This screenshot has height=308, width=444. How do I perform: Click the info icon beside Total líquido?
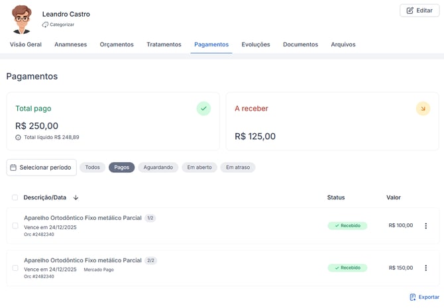point(18,138)
